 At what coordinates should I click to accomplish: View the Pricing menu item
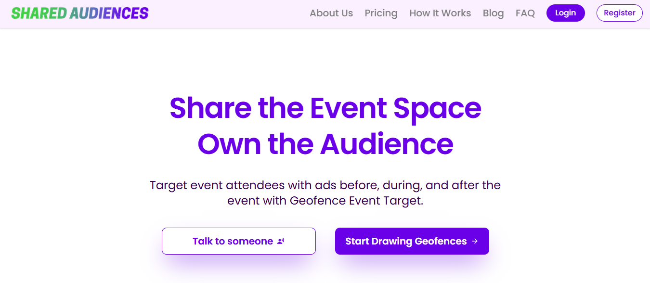pos(381,13)
